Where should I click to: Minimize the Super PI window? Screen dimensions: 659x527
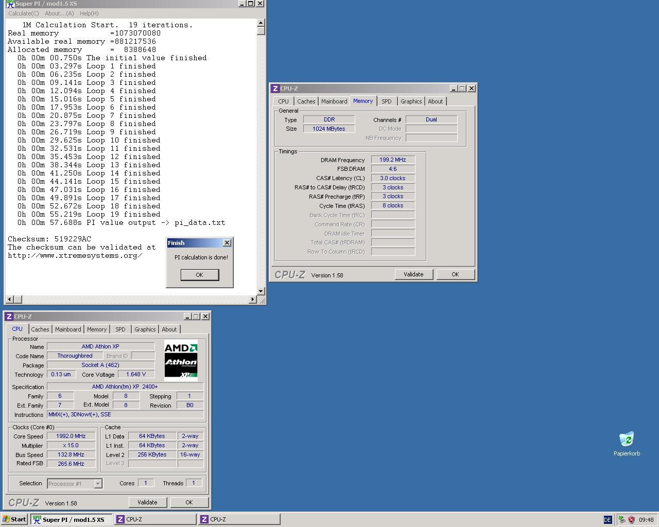point(242,4)
